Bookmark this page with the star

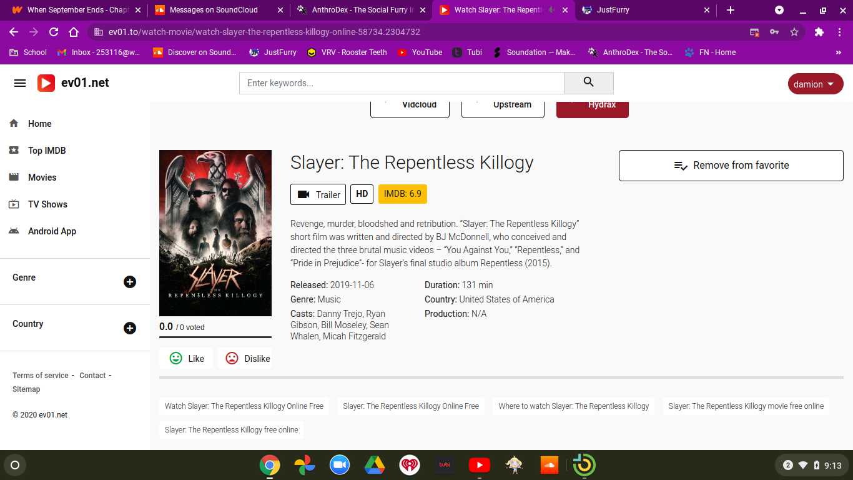[x=794, y=32]
